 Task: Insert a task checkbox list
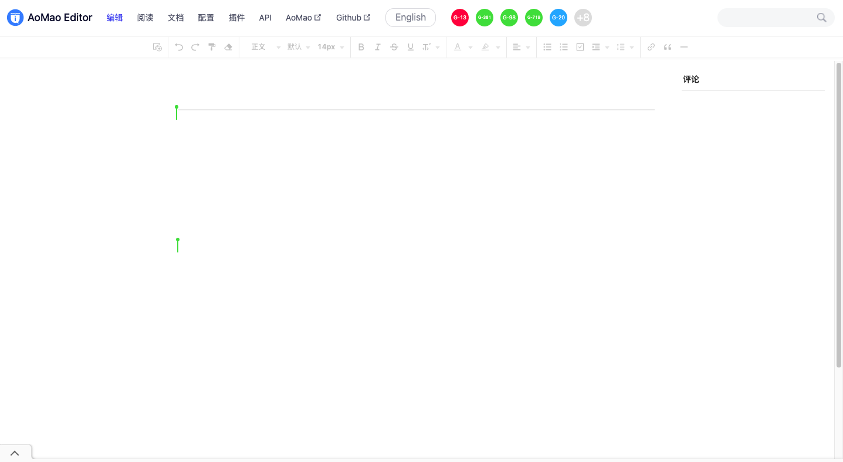pyautogui.click(x=580, y=46)
